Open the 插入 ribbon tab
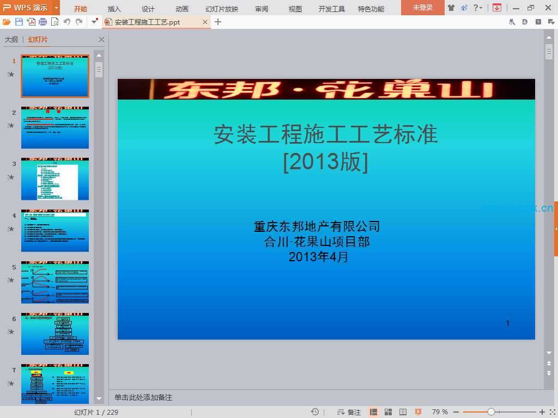The width and height of the screenshot is (558, 418). [x=114, y=9]
